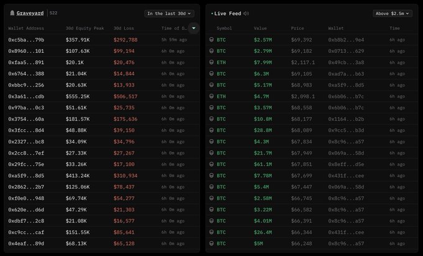Image resolution: width=423 pixels, height=256 pixels.
Task: Click the tombstone icon beside Graveyard
Action: point(12,13)
